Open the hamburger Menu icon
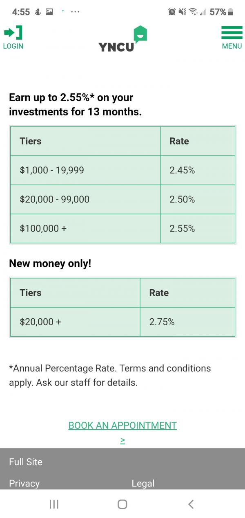 pyautogui.click(x=232, y=33)
